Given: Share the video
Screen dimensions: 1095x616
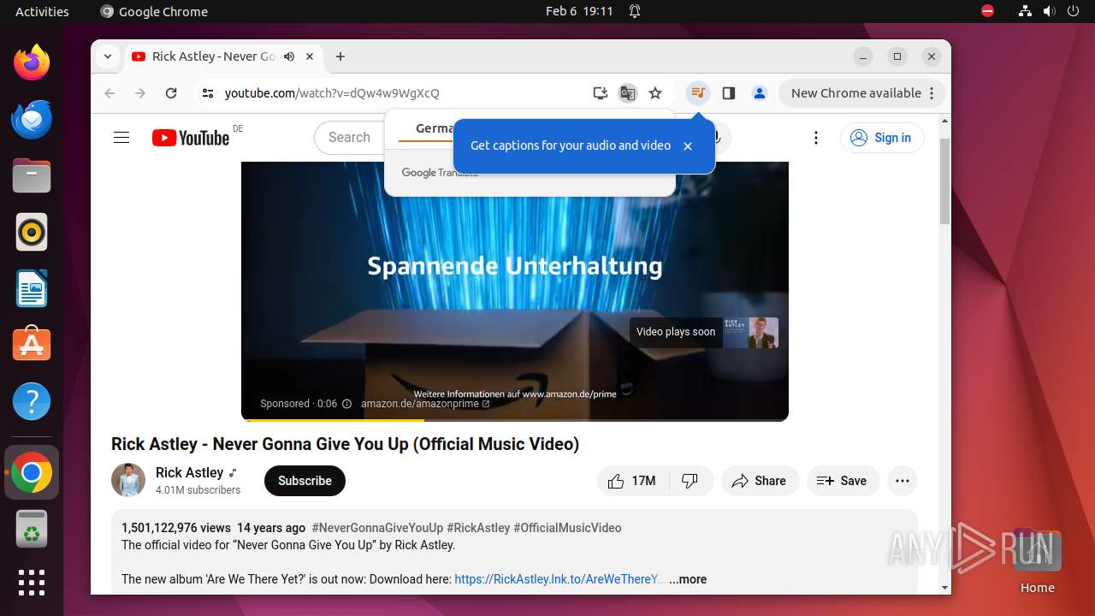Looking at the screenshot, I should point(760,481).
